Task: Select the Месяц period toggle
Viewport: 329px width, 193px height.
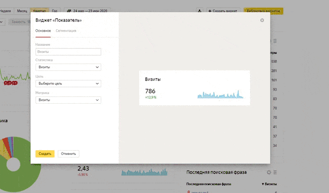Action: pos(22,11)
